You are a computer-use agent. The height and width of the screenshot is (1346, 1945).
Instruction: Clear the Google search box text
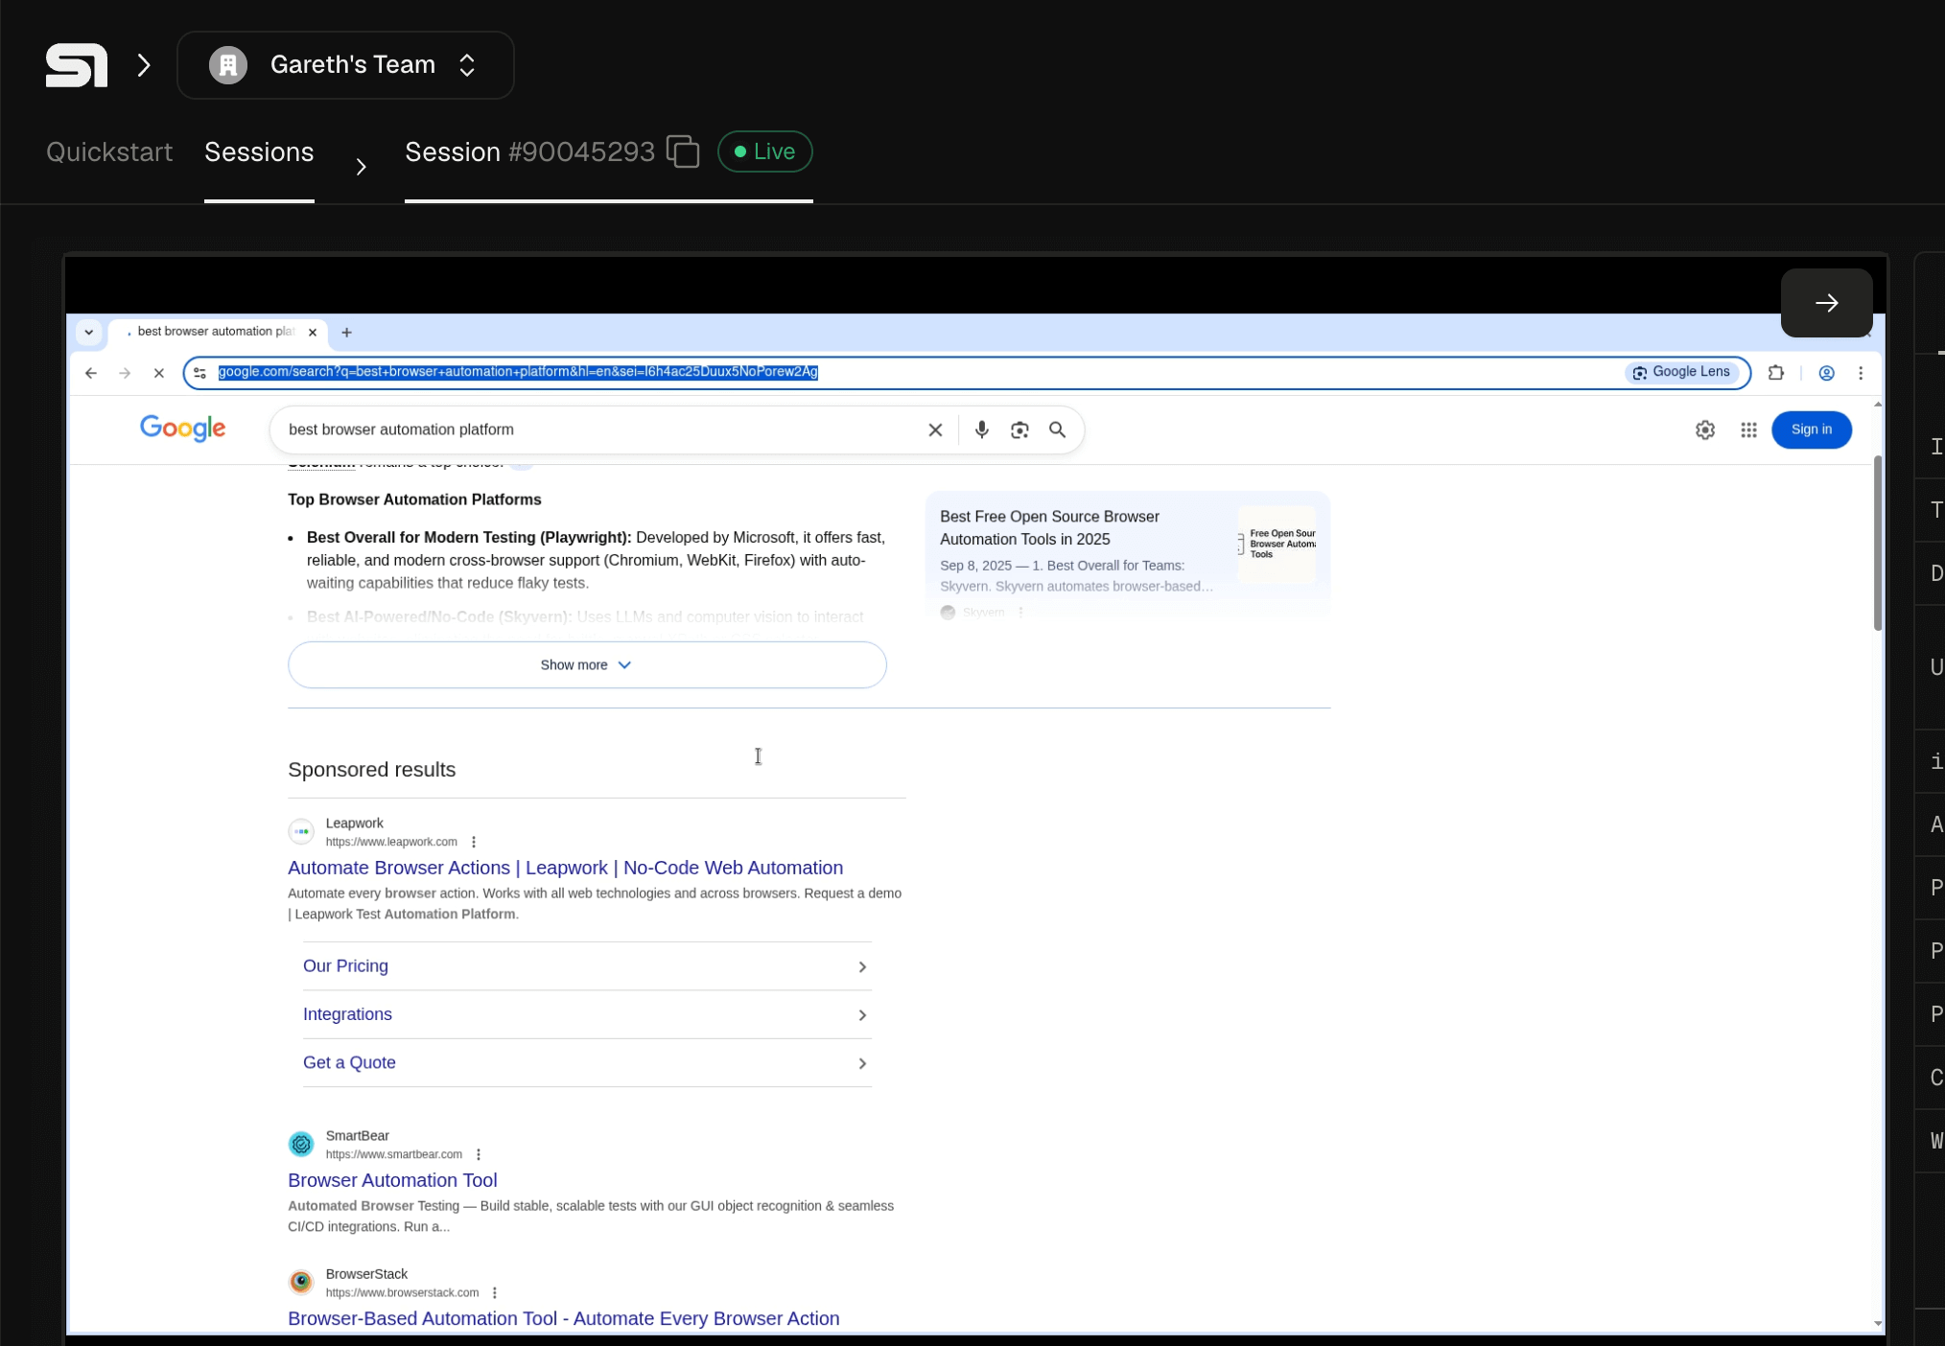click(935, 429)
